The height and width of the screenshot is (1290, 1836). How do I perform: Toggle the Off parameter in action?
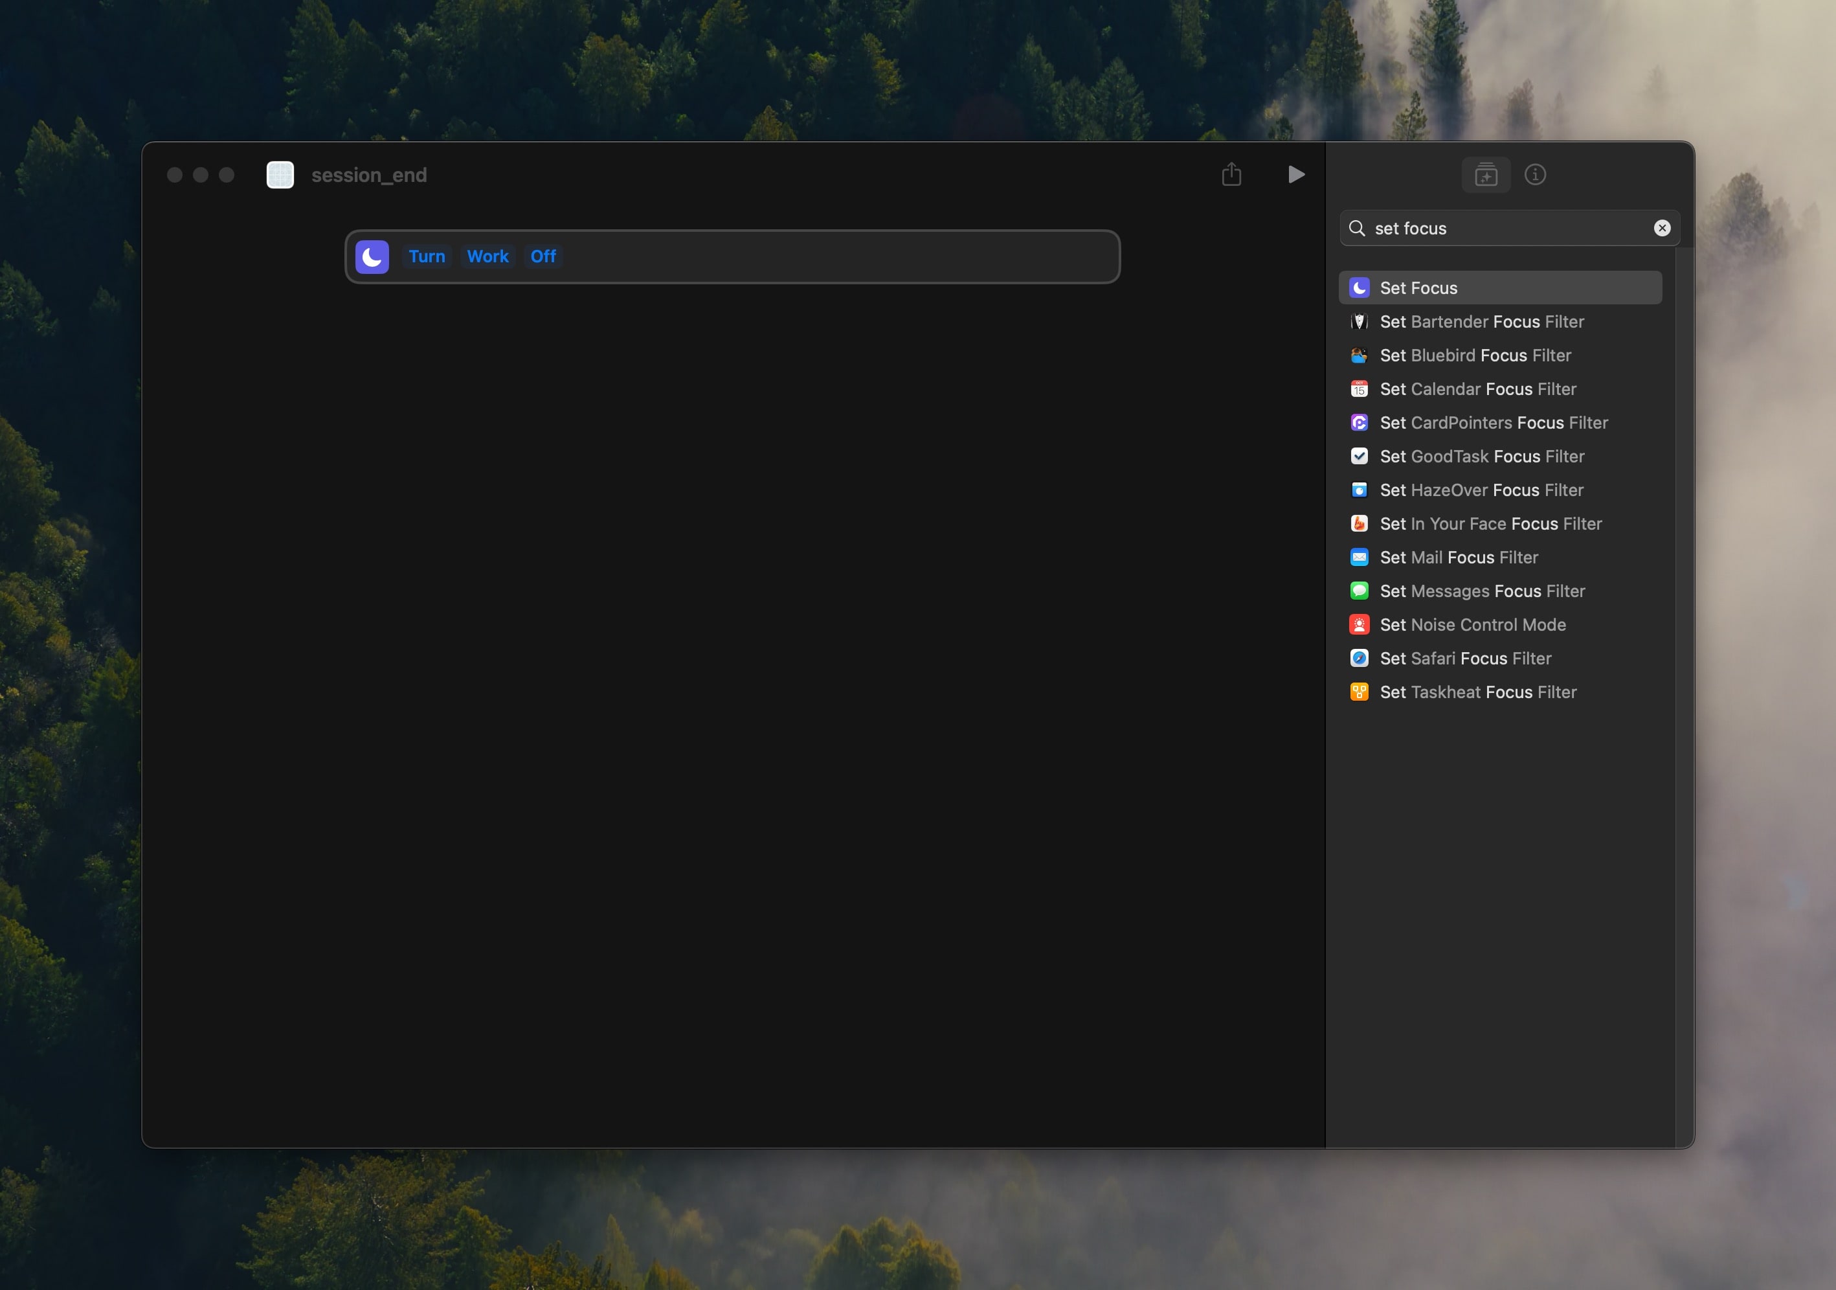(x=542, y=256)
